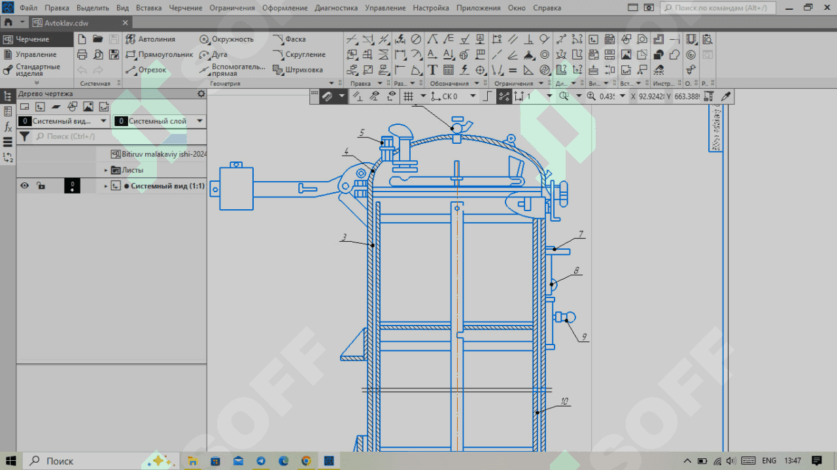Toggle the grid display button
This screenshot has height=470, width=837.
pyautogui.click(x=408, y=96)
